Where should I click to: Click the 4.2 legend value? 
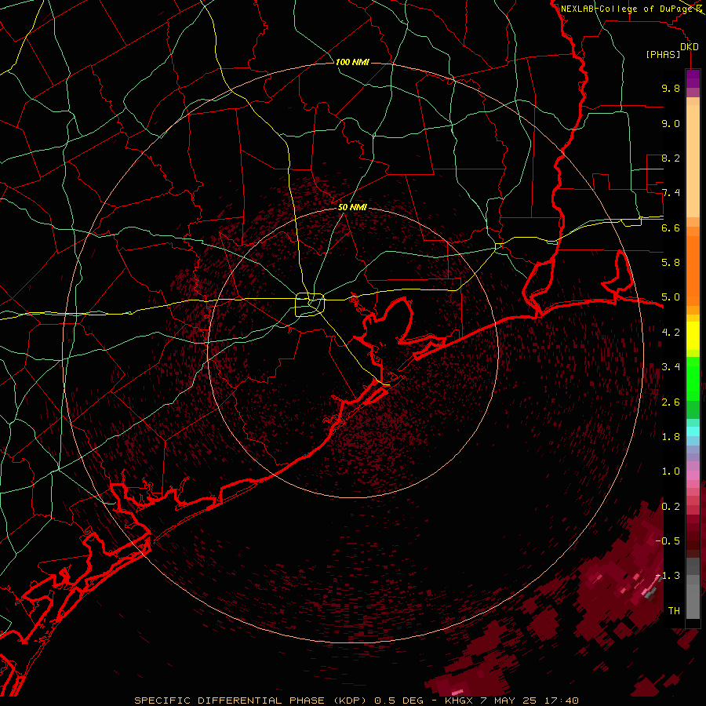tap(671, 332)
